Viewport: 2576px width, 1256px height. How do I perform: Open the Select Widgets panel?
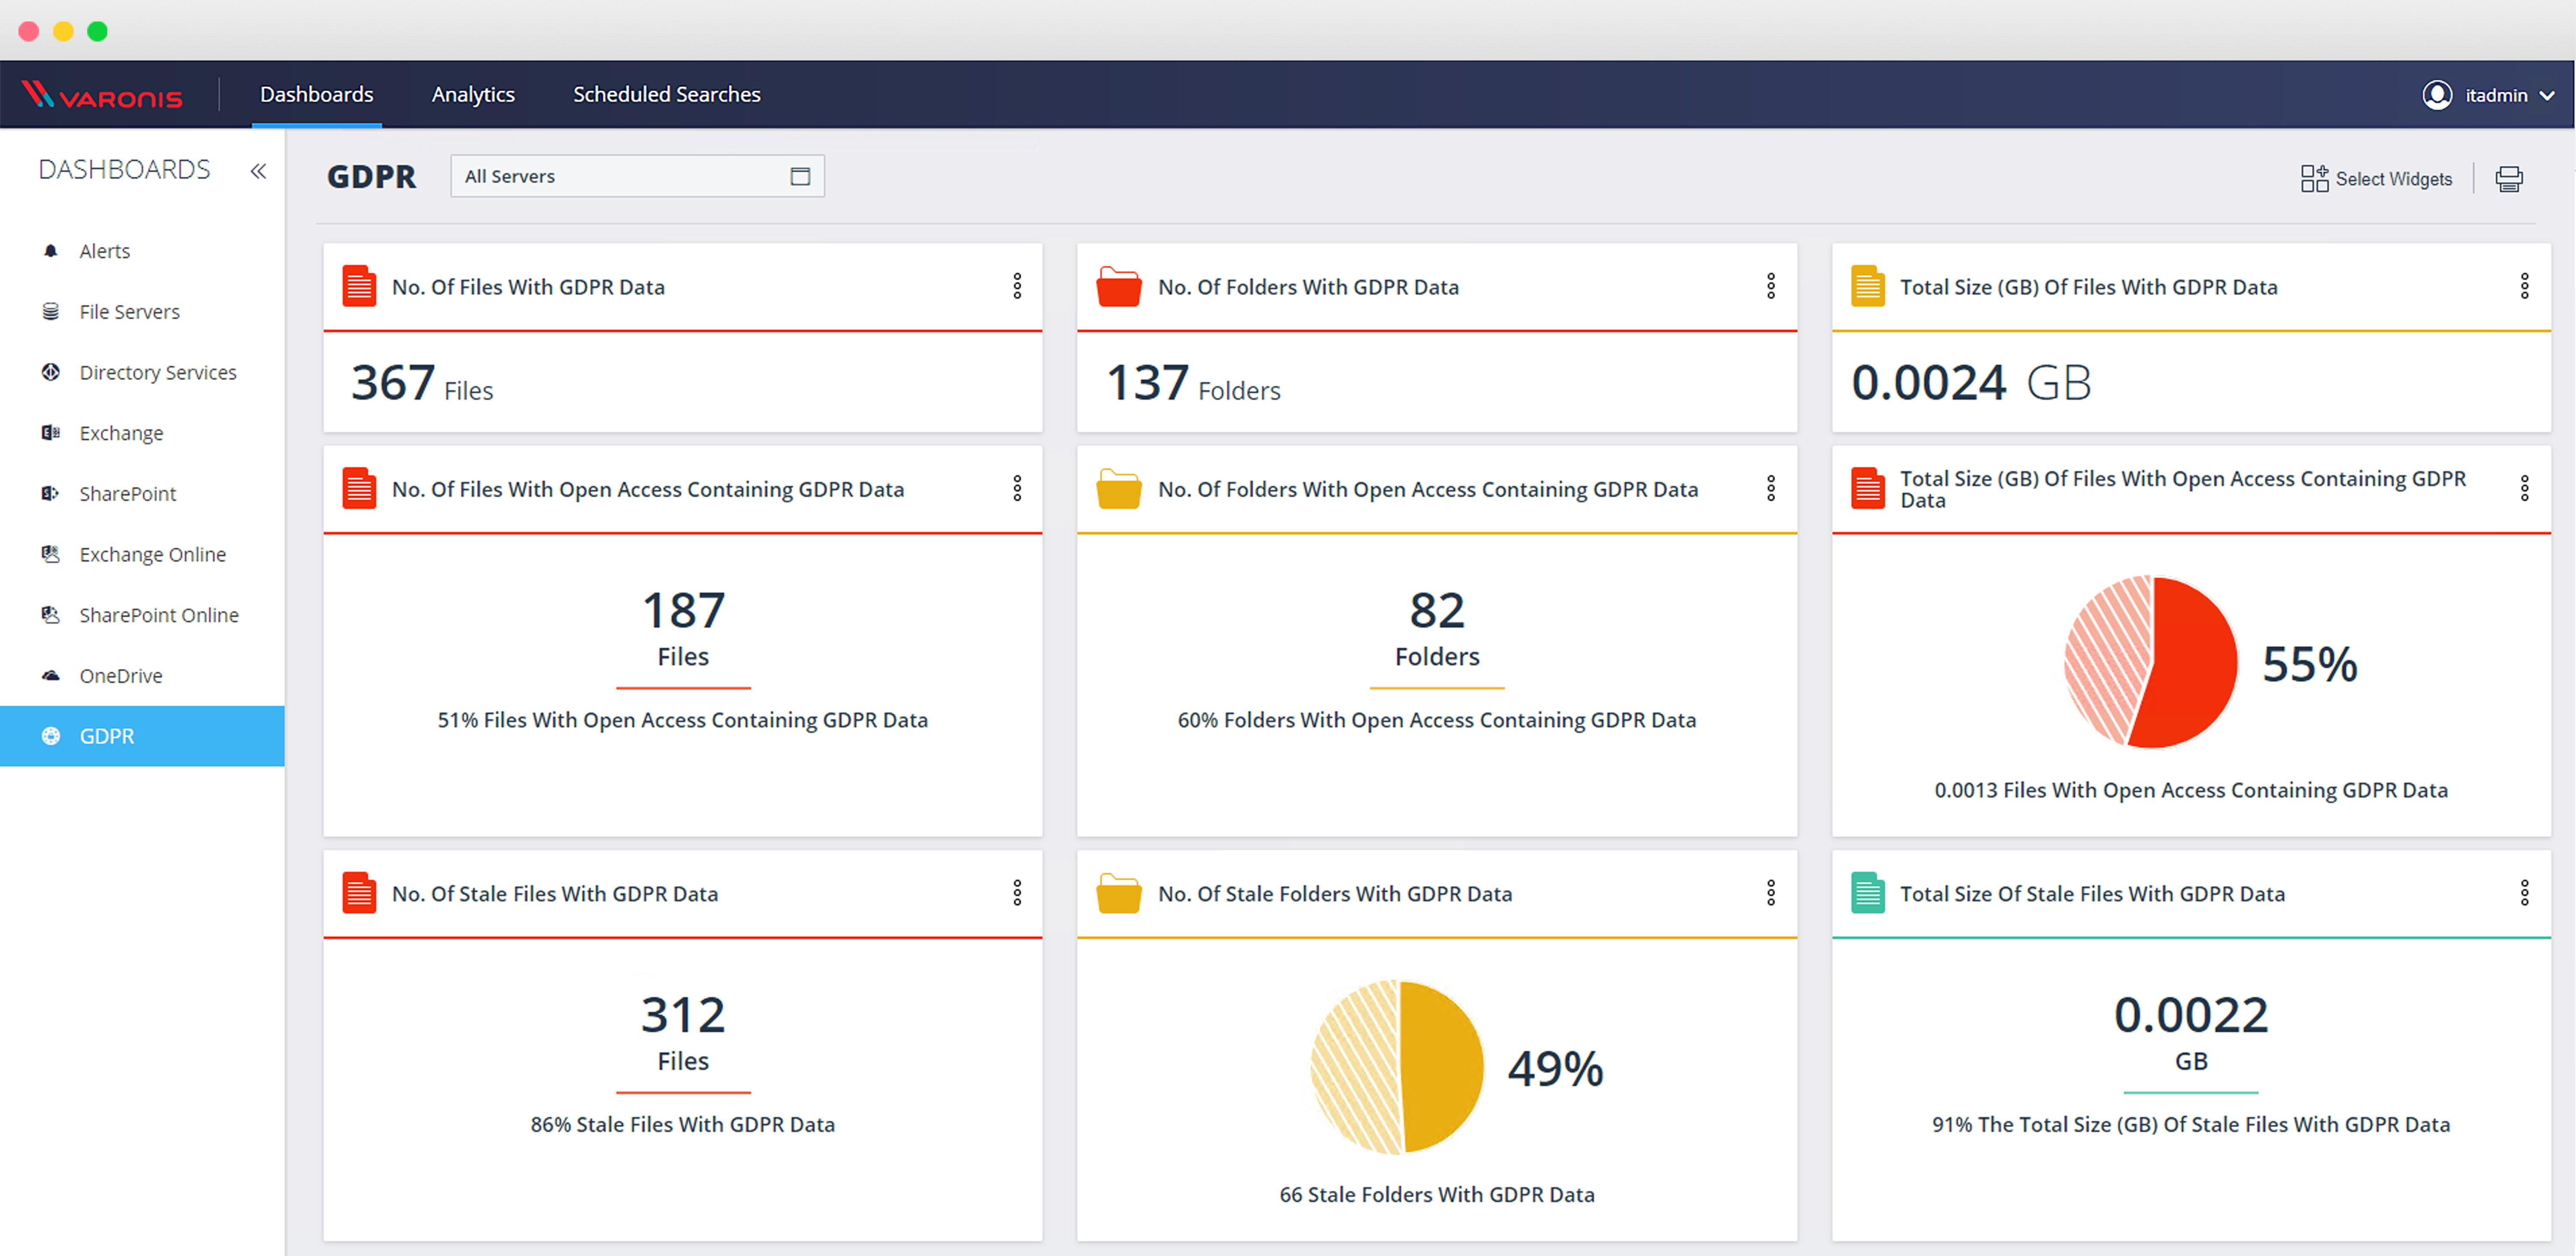[x=2376, y=179]
